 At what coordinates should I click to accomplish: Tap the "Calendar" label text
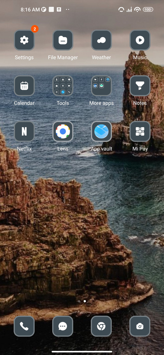coord(24,103)
